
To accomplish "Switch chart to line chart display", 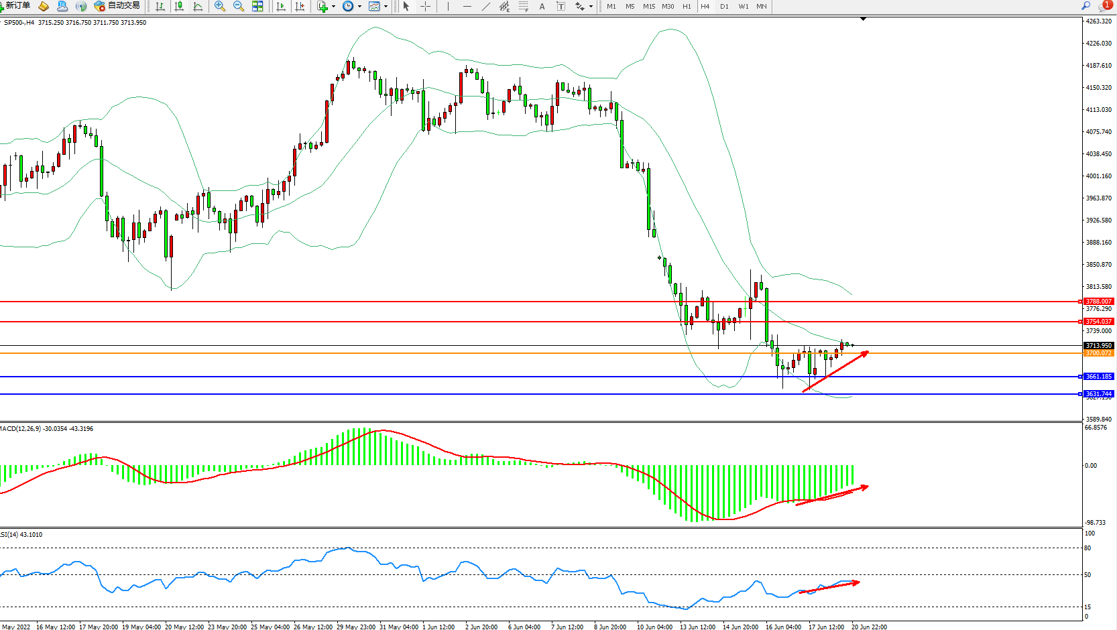I will pyautogui.click(x=198, y=7).
